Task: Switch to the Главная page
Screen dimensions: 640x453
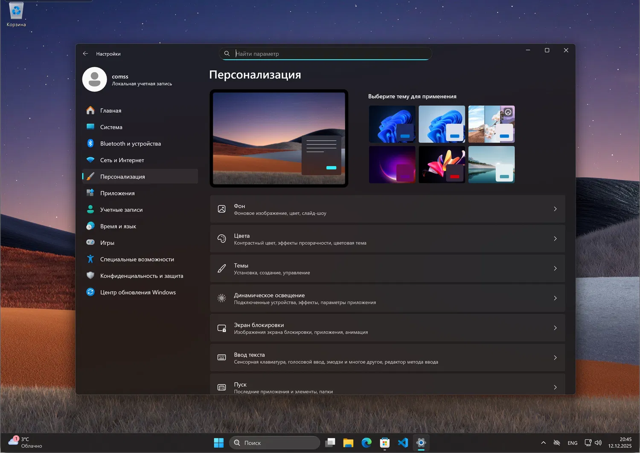Action: [111, 111]
